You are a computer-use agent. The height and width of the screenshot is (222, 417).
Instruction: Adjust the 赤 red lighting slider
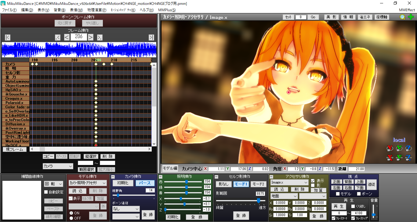tap(183, 181)
